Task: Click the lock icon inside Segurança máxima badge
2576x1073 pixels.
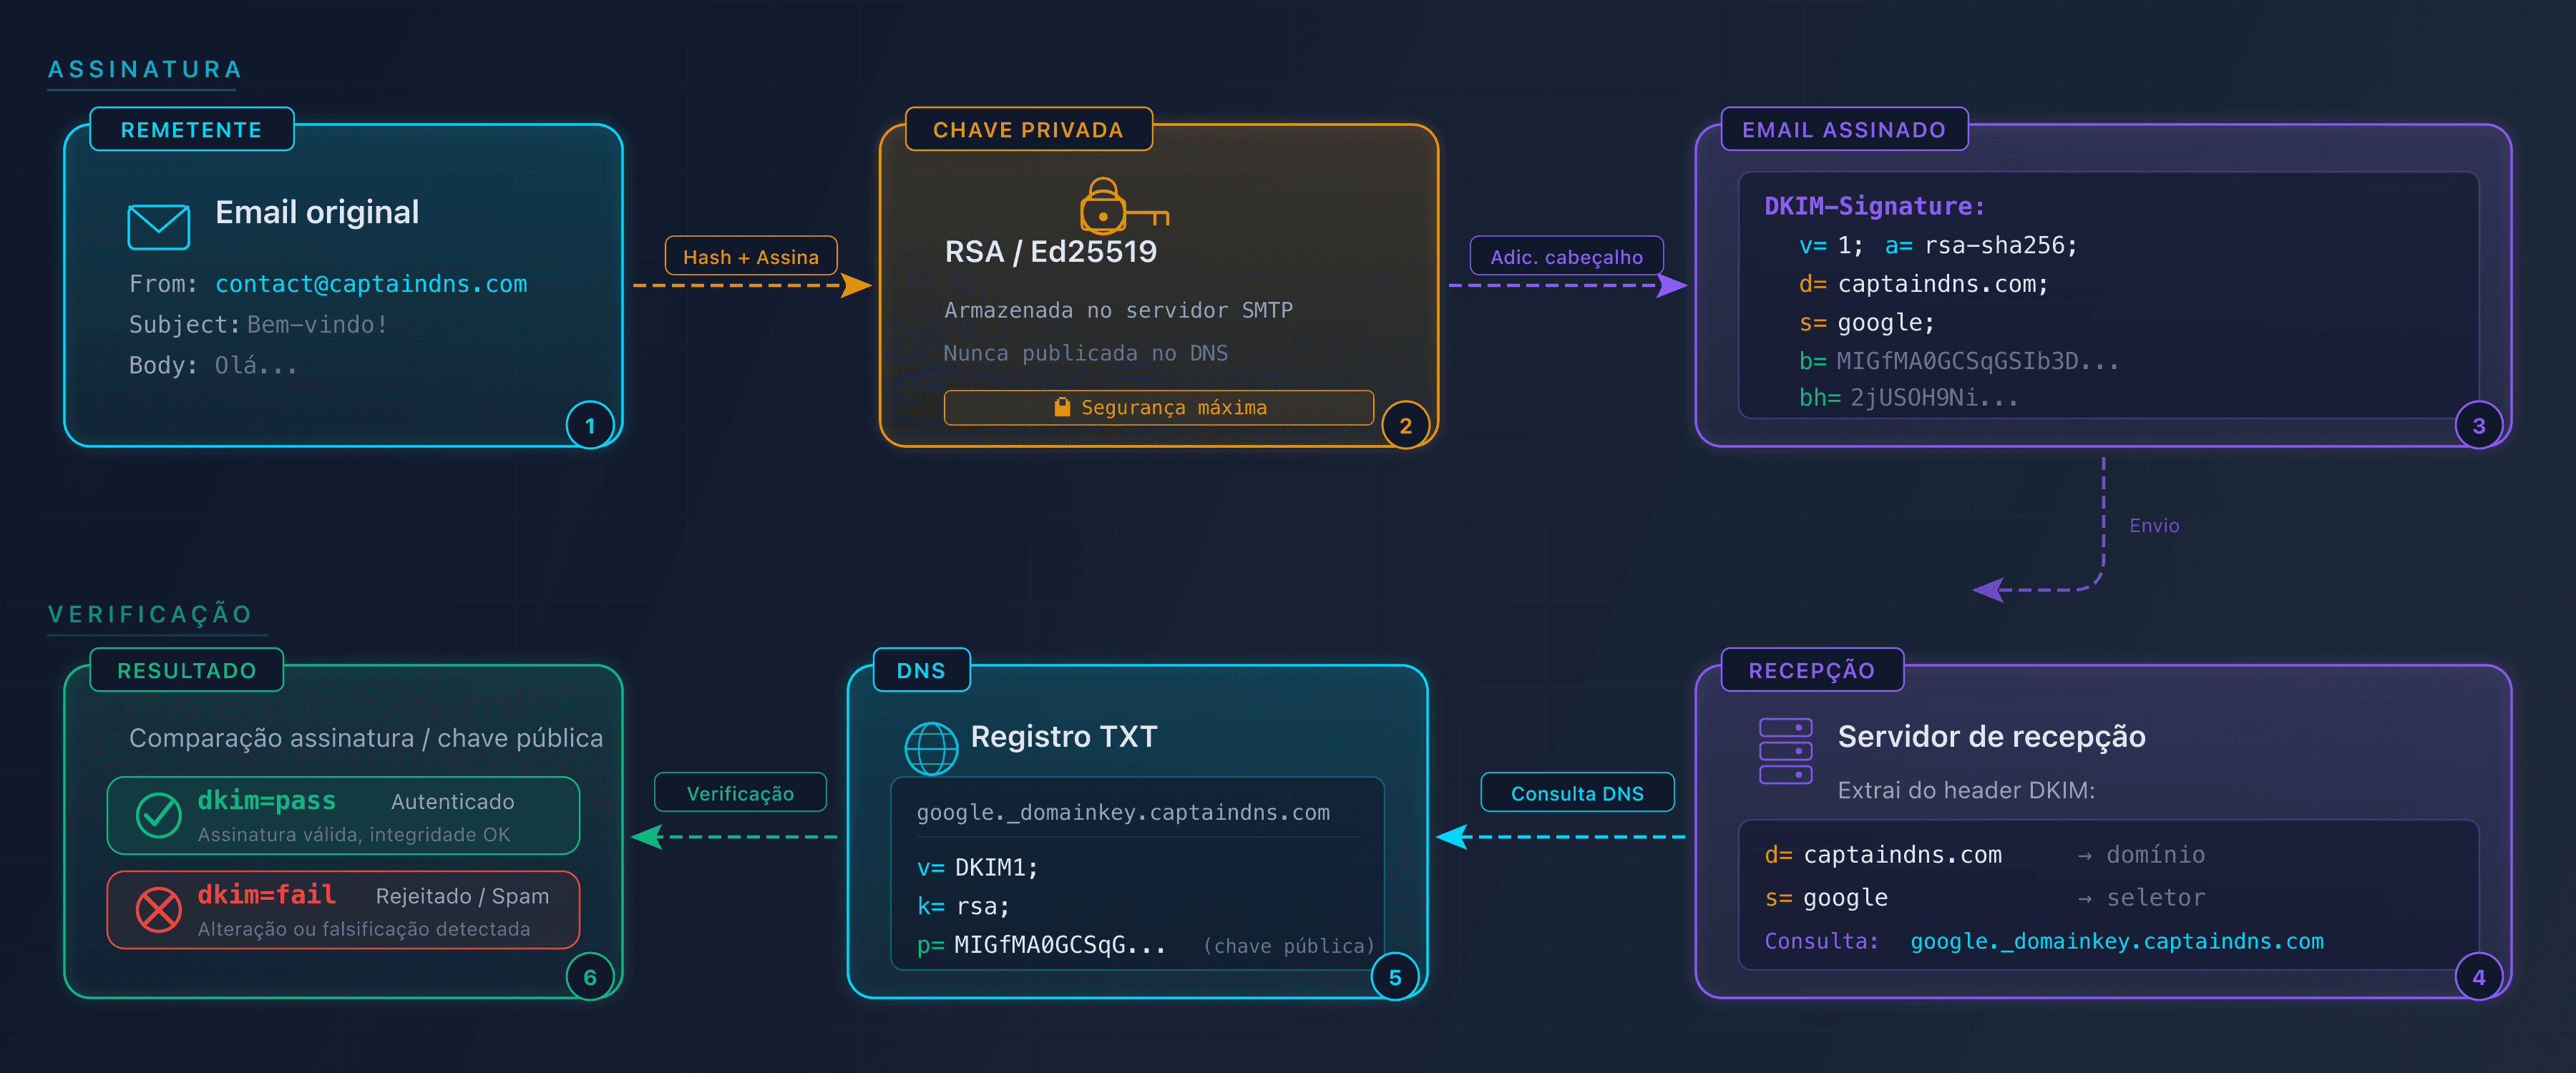Action: click(1062, 406)
